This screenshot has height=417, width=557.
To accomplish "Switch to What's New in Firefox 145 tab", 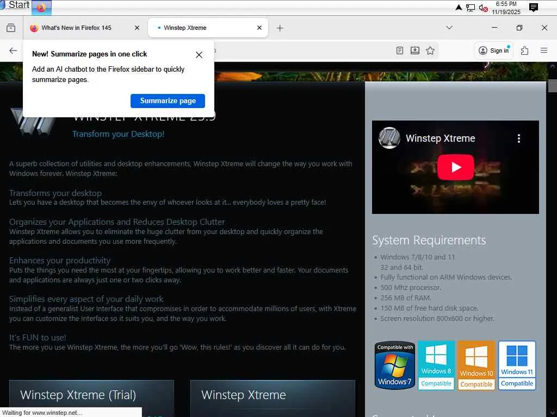I will pos(84,28).
